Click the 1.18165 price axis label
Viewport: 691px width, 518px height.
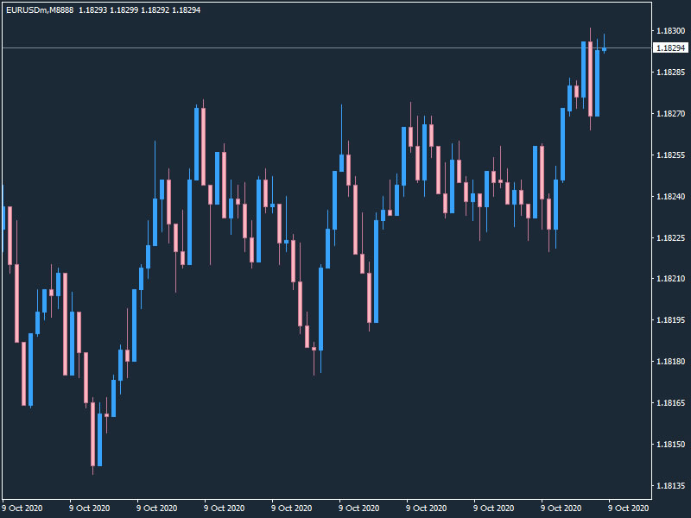(670, 403)
